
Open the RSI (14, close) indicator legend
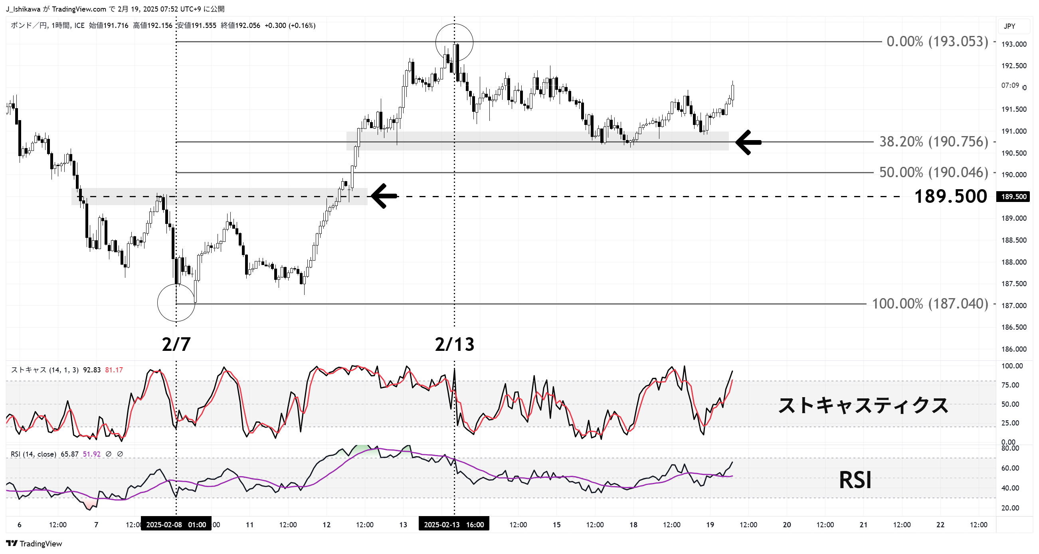coord(34,454)
